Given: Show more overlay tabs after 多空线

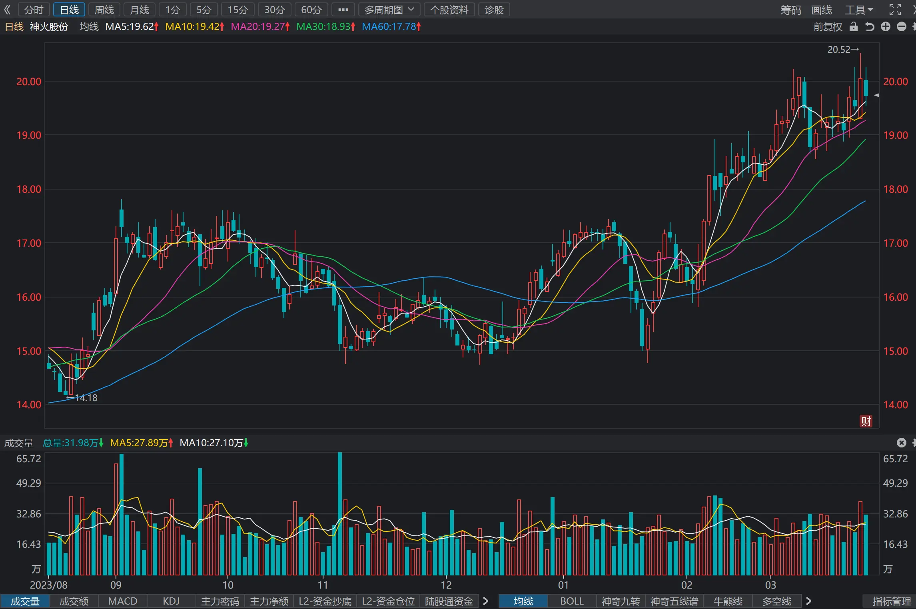Looking at the screenshot, I should (809, 601).
